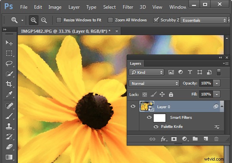Close the IMGP5482.JPG document tab

click(117, 31)
